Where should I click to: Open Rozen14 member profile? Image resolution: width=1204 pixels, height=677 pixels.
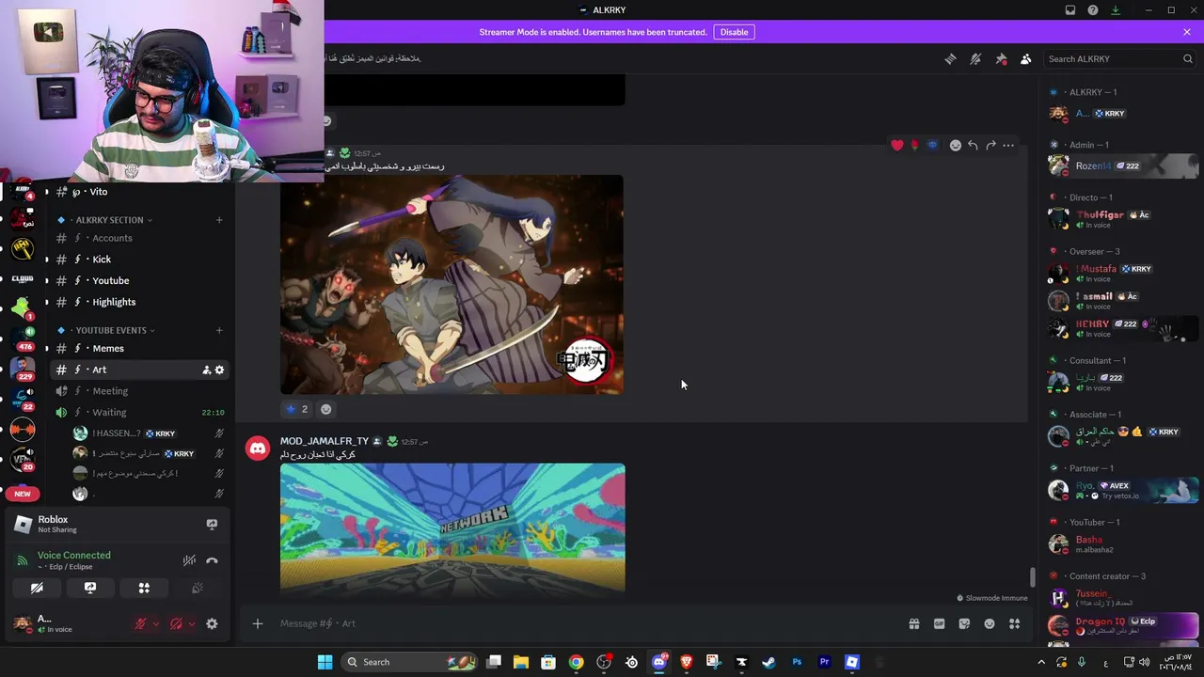click(x=1122, y=166)
